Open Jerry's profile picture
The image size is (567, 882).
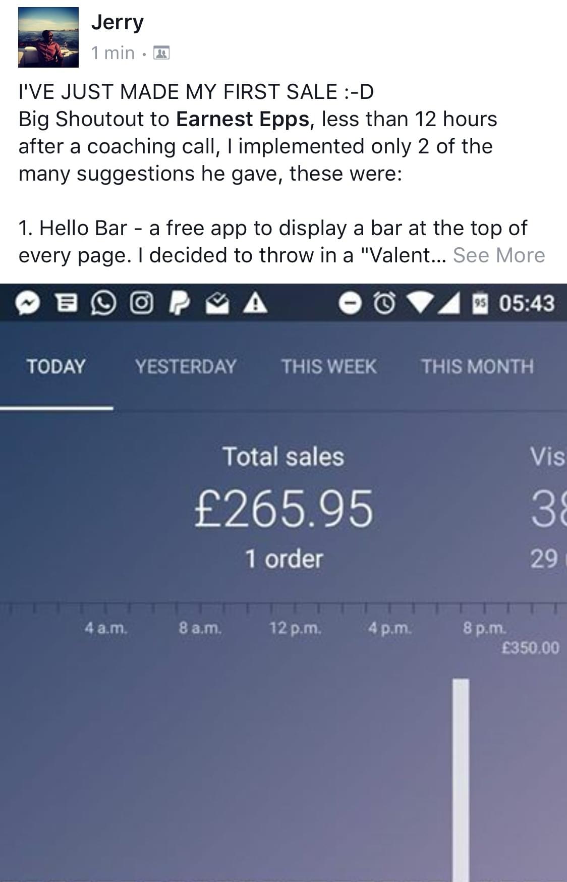click(x=48, y=37)
